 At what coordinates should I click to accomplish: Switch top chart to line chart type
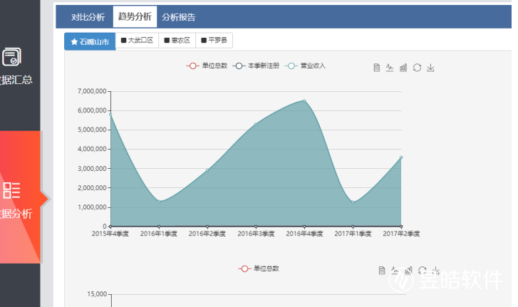[x=390, y=68]
